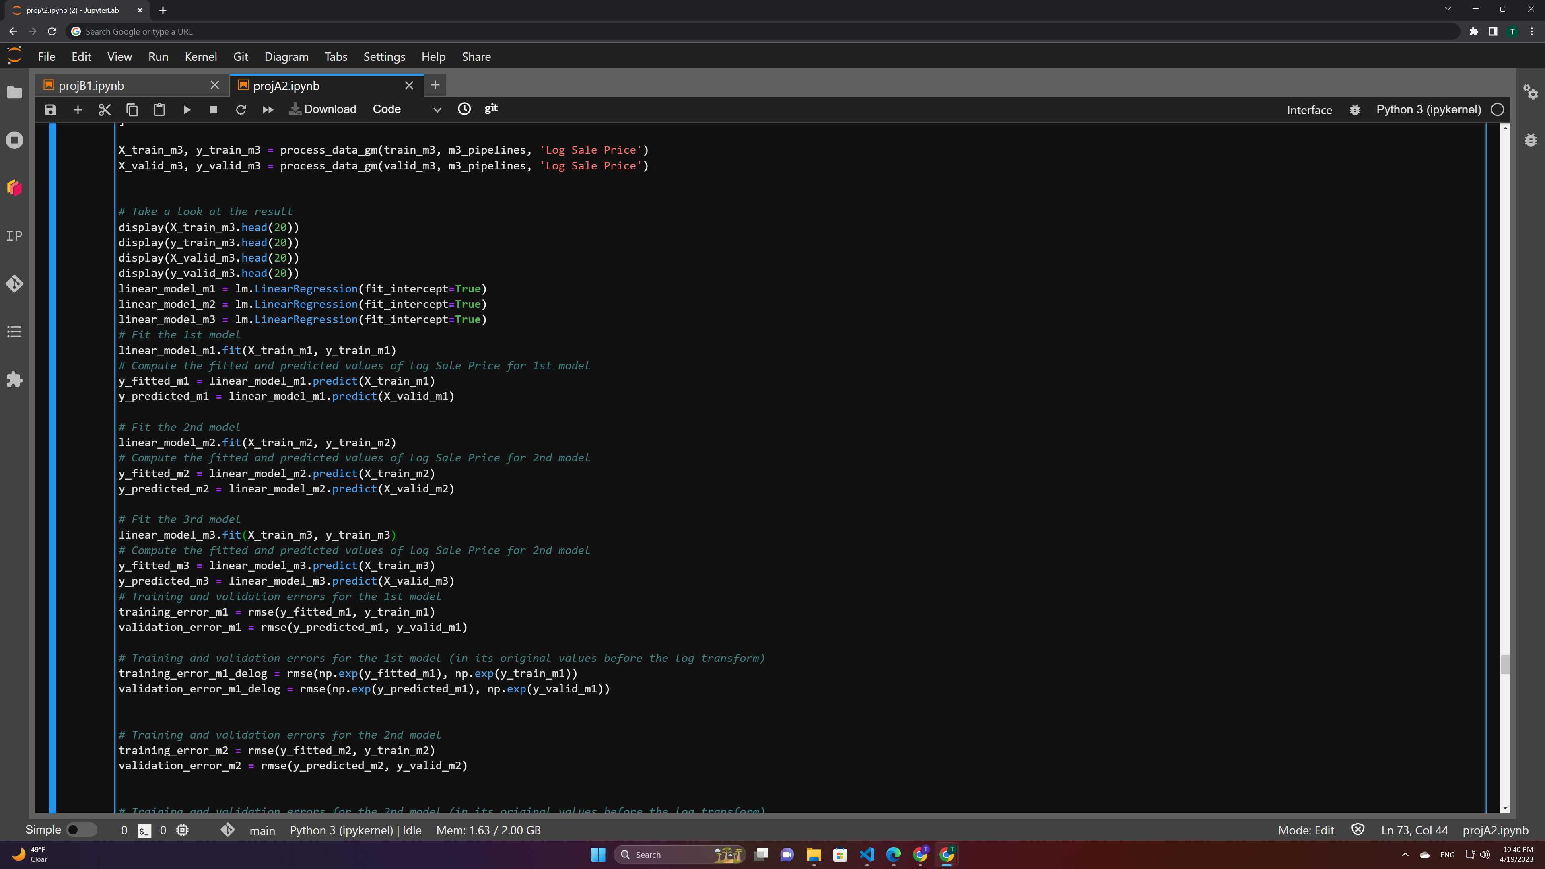
Task: Save the notebook with the floppy disk icon
Action: 50,110
